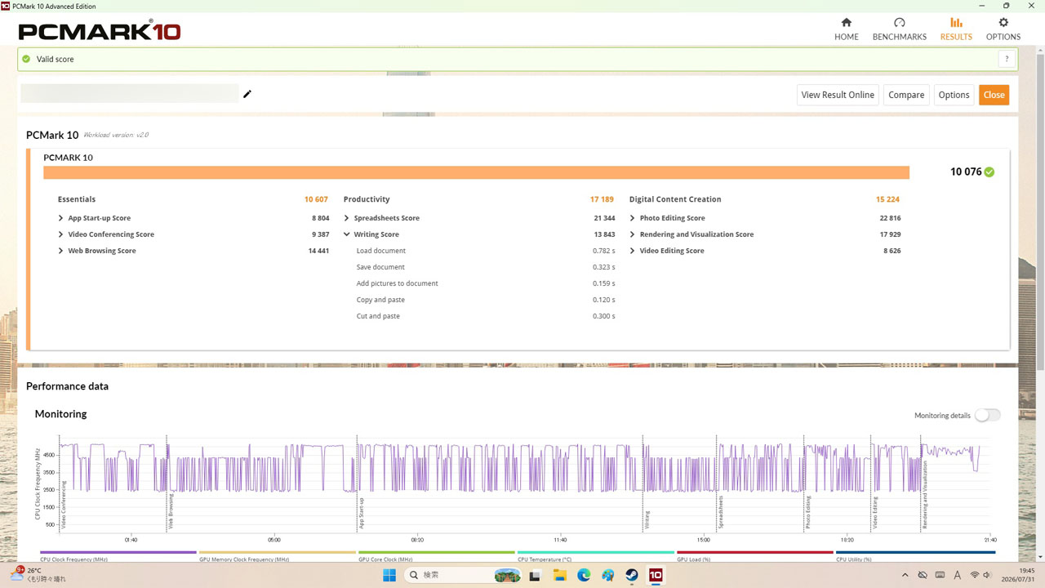Click the Spreadsheets marker in monitoring chart
Screen dimensions: 1045x588
721,512
